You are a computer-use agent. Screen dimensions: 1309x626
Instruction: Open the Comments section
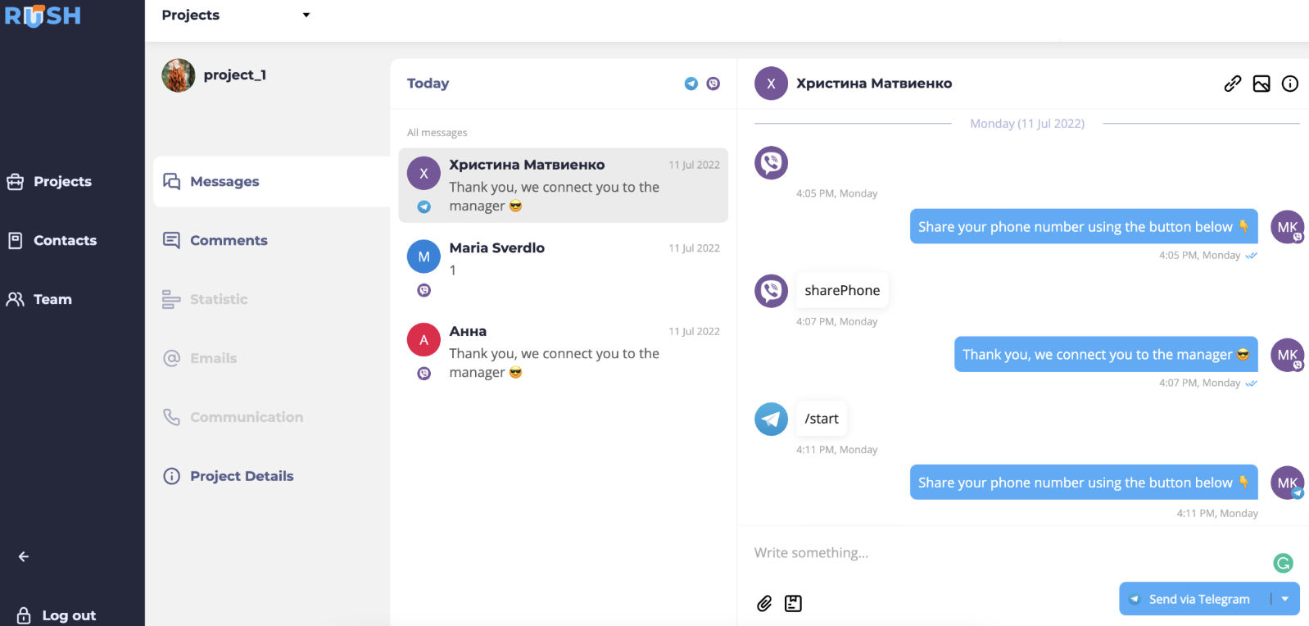pos(229,241)
